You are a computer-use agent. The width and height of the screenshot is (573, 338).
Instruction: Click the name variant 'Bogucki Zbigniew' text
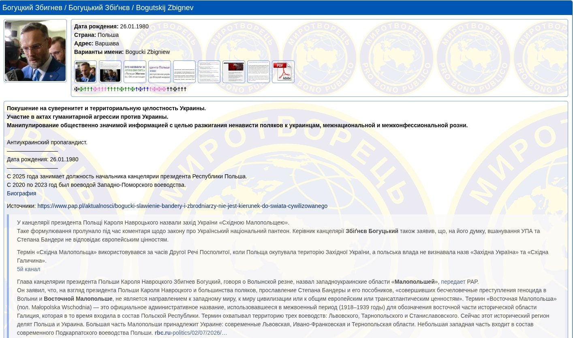[148, 52]
